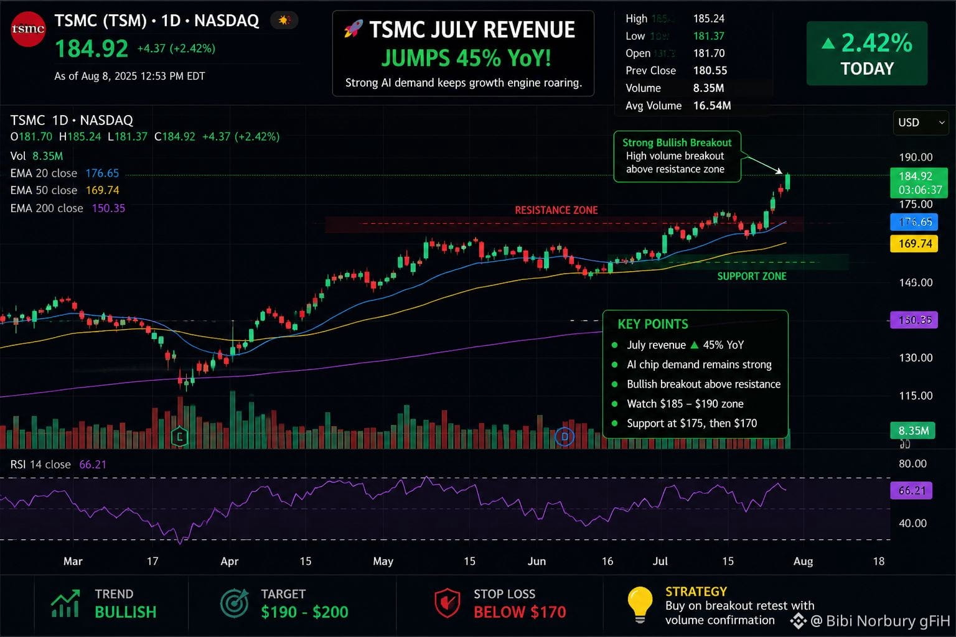Click the blue 176.65 EMA tag on the price axis

[x=914, y=222]
